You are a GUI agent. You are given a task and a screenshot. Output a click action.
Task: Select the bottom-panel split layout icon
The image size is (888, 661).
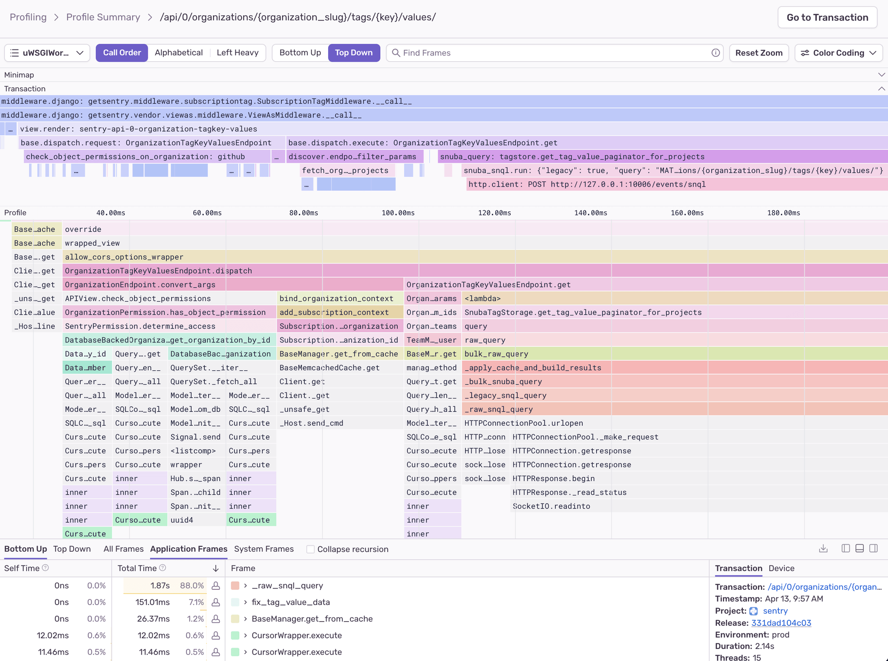point(859,548)
